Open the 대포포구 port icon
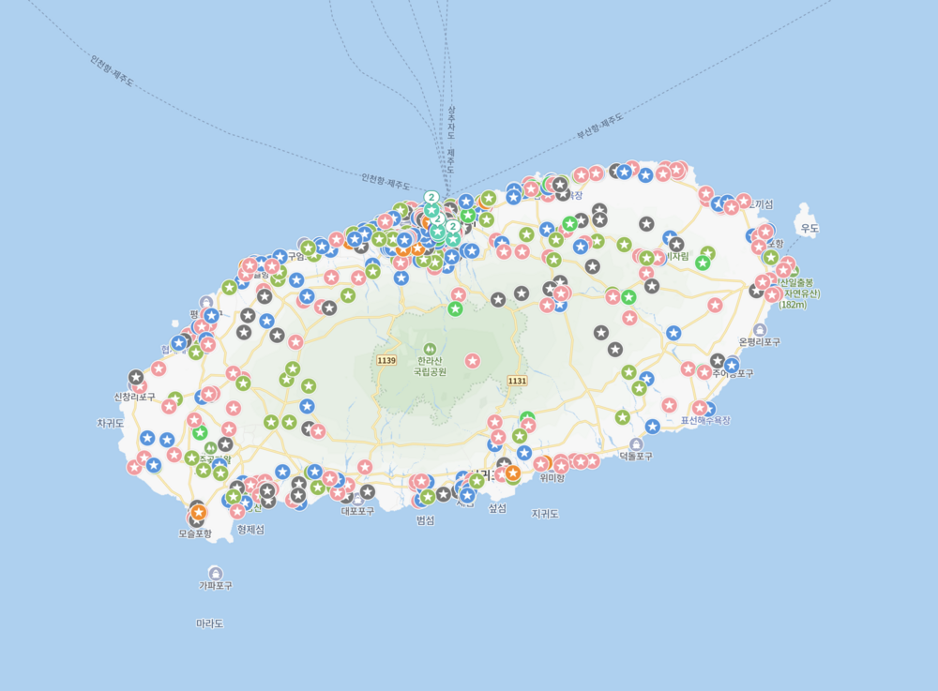 tap(357, 500)
